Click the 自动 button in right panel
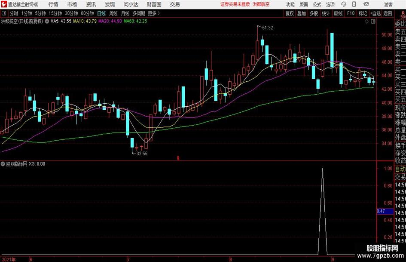 pyautogui.click(x=400, y=169)
